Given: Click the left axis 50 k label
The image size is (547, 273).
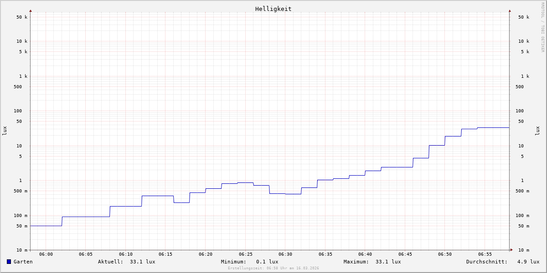Looking at the screenshot, I should tap(22, 17).
